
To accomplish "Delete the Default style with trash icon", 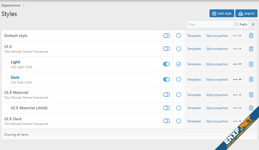I will click(251, 36).
